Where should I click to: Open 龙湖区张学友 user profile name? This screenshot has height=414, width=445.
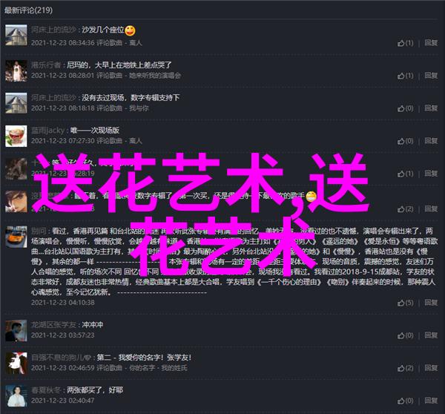tap(53, 324)
